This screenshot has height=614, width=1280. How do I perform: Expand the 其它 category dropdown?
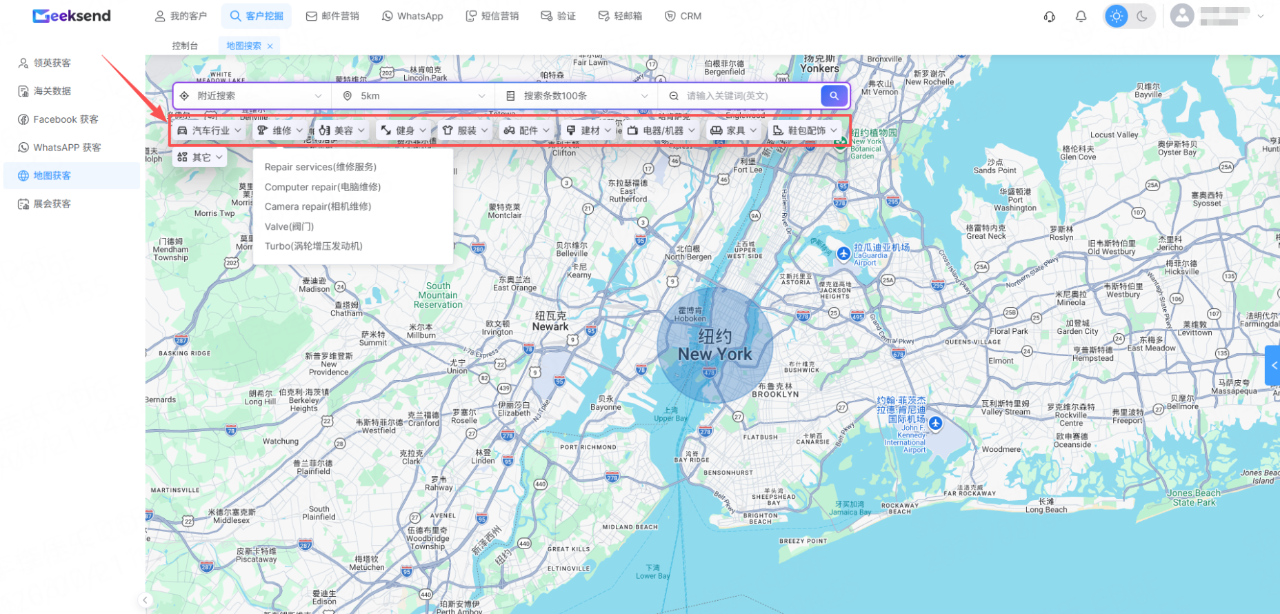coord(201,157)
